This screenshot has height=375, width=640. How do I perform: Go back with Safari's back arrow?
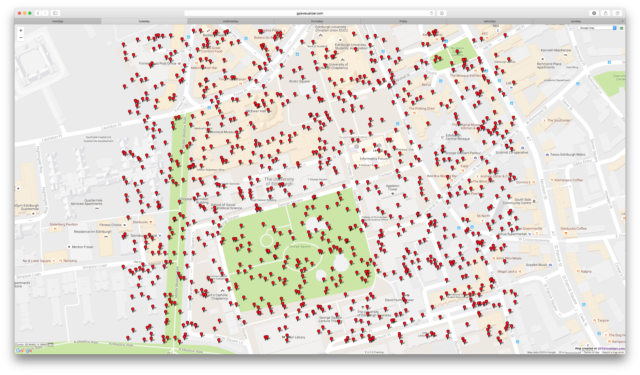tap(38, 13)
